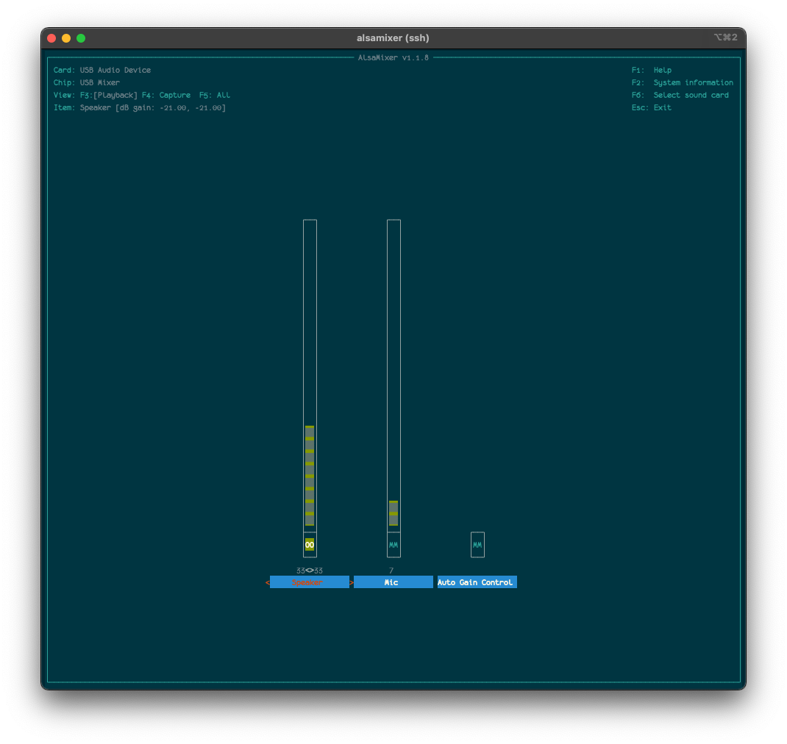Select the Auto Gain Control label
787x744 pixels.
[x=477, y=582]
